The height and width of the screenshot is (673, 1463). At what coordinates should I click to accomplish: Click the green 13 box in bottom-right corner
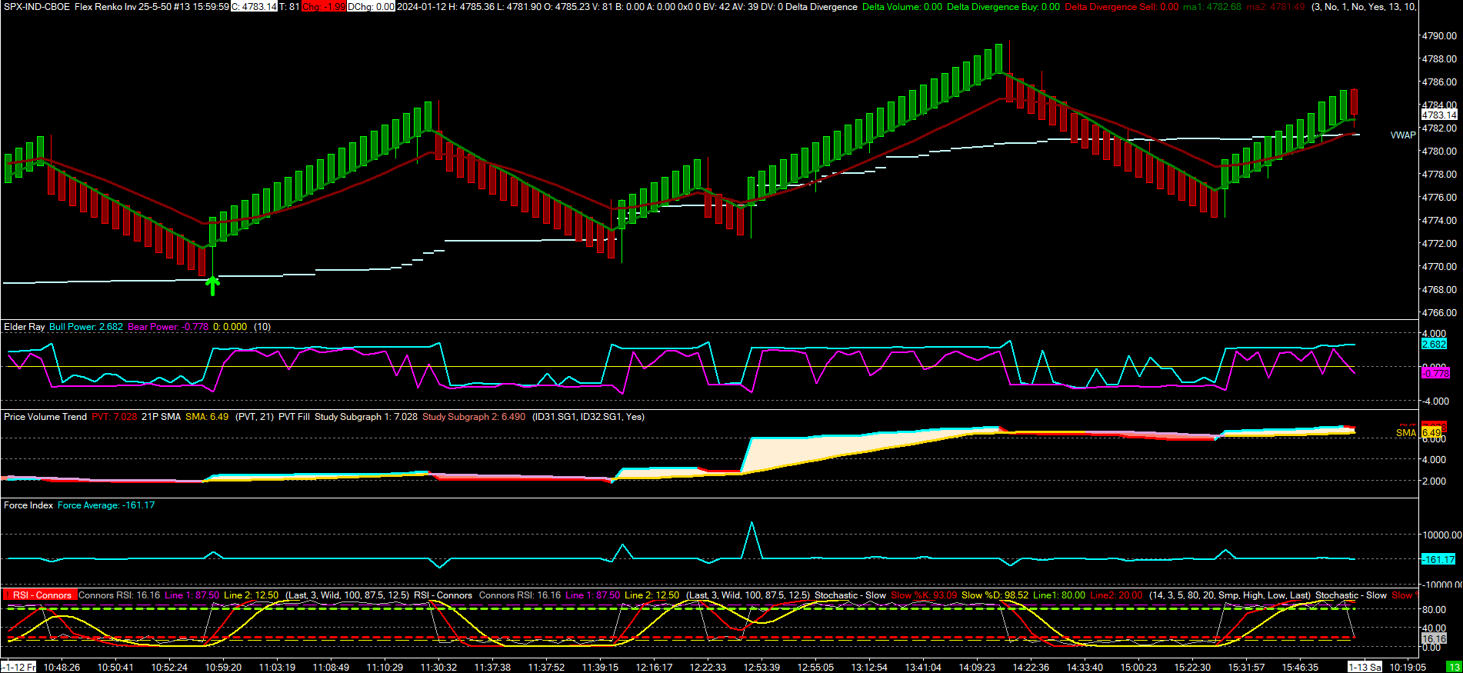1454,667
